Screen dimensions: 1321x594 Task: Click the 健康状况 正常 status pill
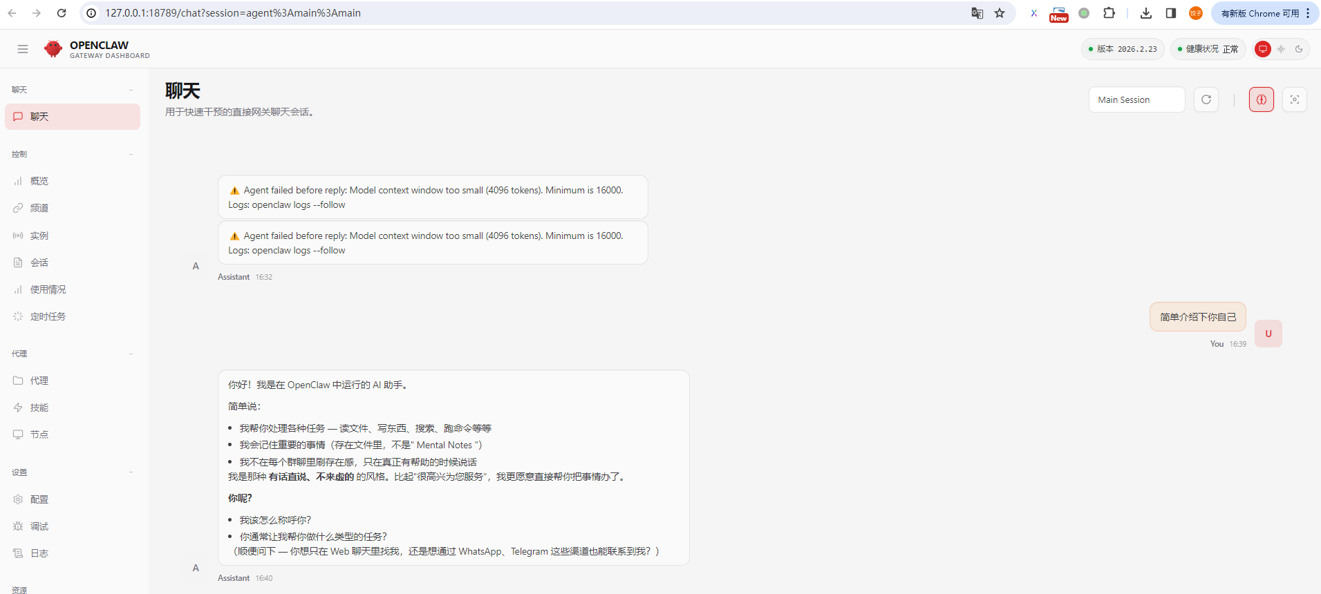[x=1208, y=49]
